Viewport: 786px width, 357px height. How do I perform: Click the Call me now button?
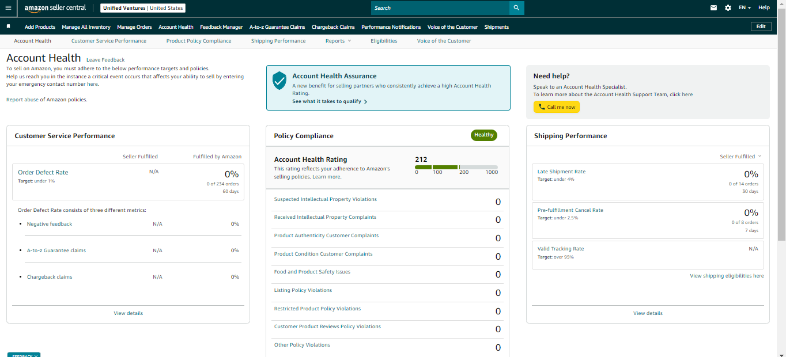pos(556,107)
